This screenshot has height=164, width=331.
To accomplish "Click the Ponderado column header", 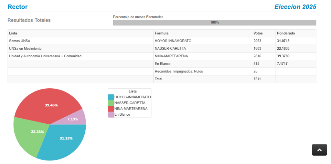I will coord(286,33).
